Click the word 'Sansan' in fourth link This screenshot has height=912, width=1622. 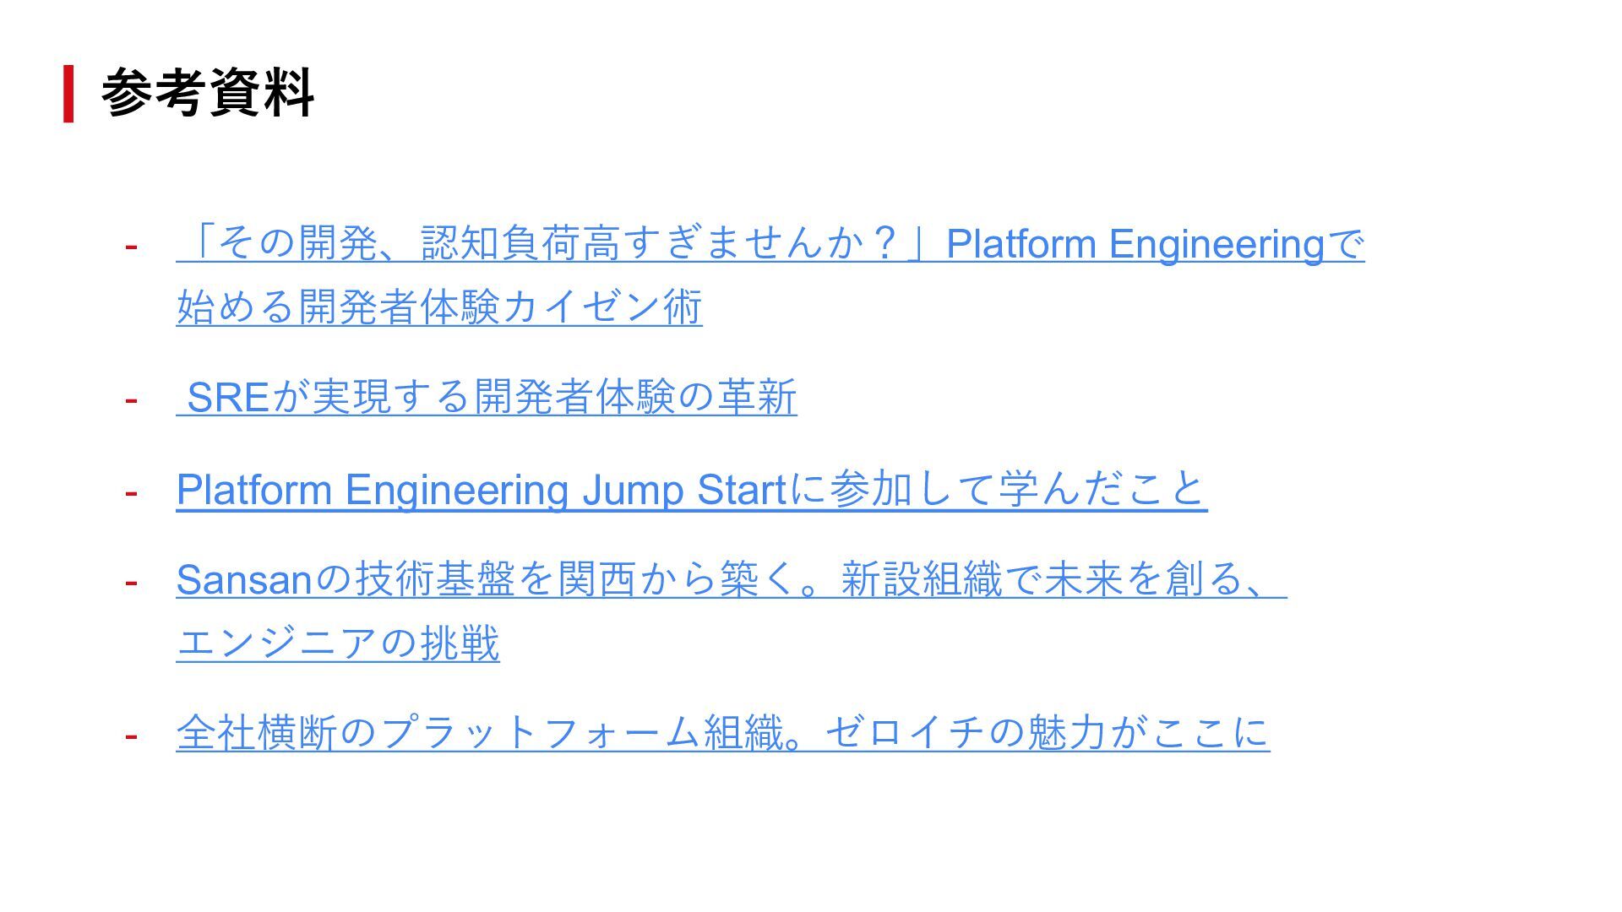point(245,580)
